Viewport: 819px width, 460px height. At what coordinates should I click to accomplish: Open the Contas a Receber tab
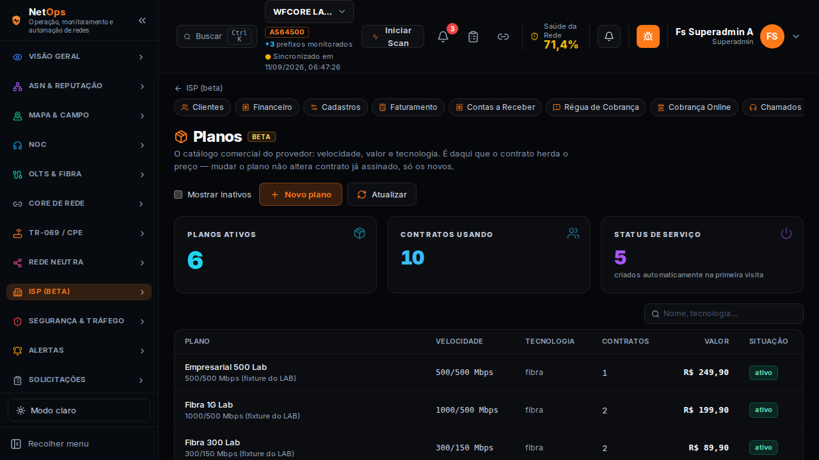tap(495, 107)
